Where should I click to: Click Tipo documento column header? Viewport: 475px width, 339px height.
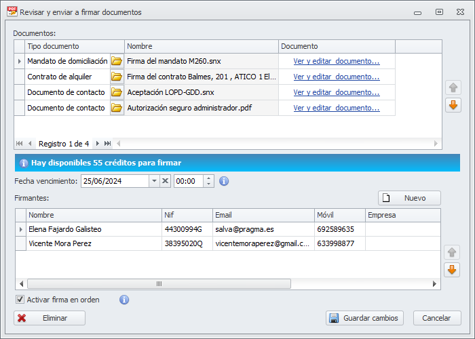click(x=75, y=46)
